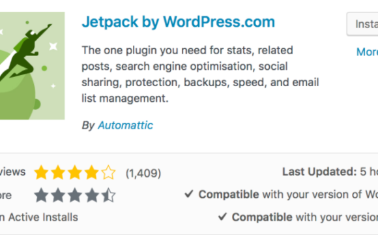Visit the Automattic author link
The width and height of the screenshot is (378, 235).
point(125,125)
